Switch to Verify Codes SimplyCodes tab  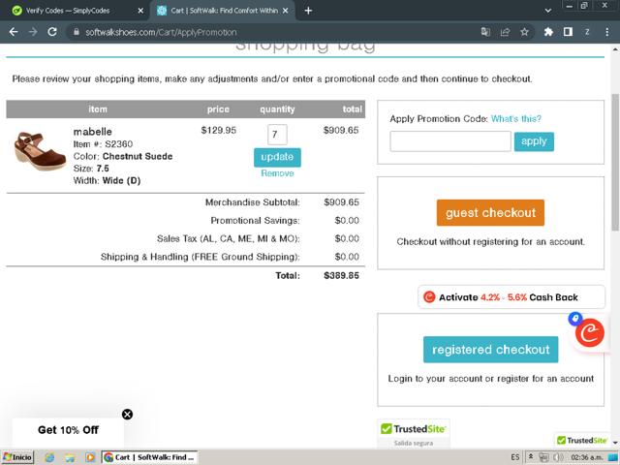pos(68,11)
